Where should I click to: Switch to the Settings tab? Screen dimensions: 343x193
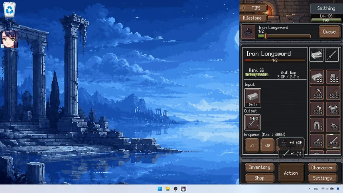(322, 178)
